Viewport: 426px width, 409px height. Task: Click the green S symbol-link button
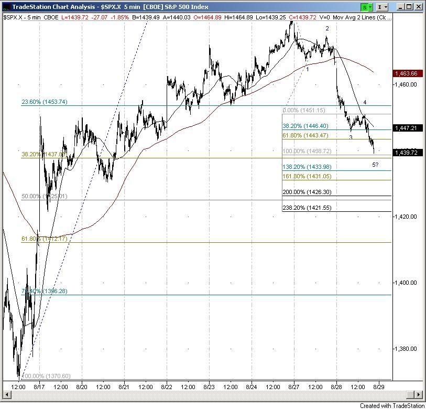pyautogui.click(x=364, y=7)
